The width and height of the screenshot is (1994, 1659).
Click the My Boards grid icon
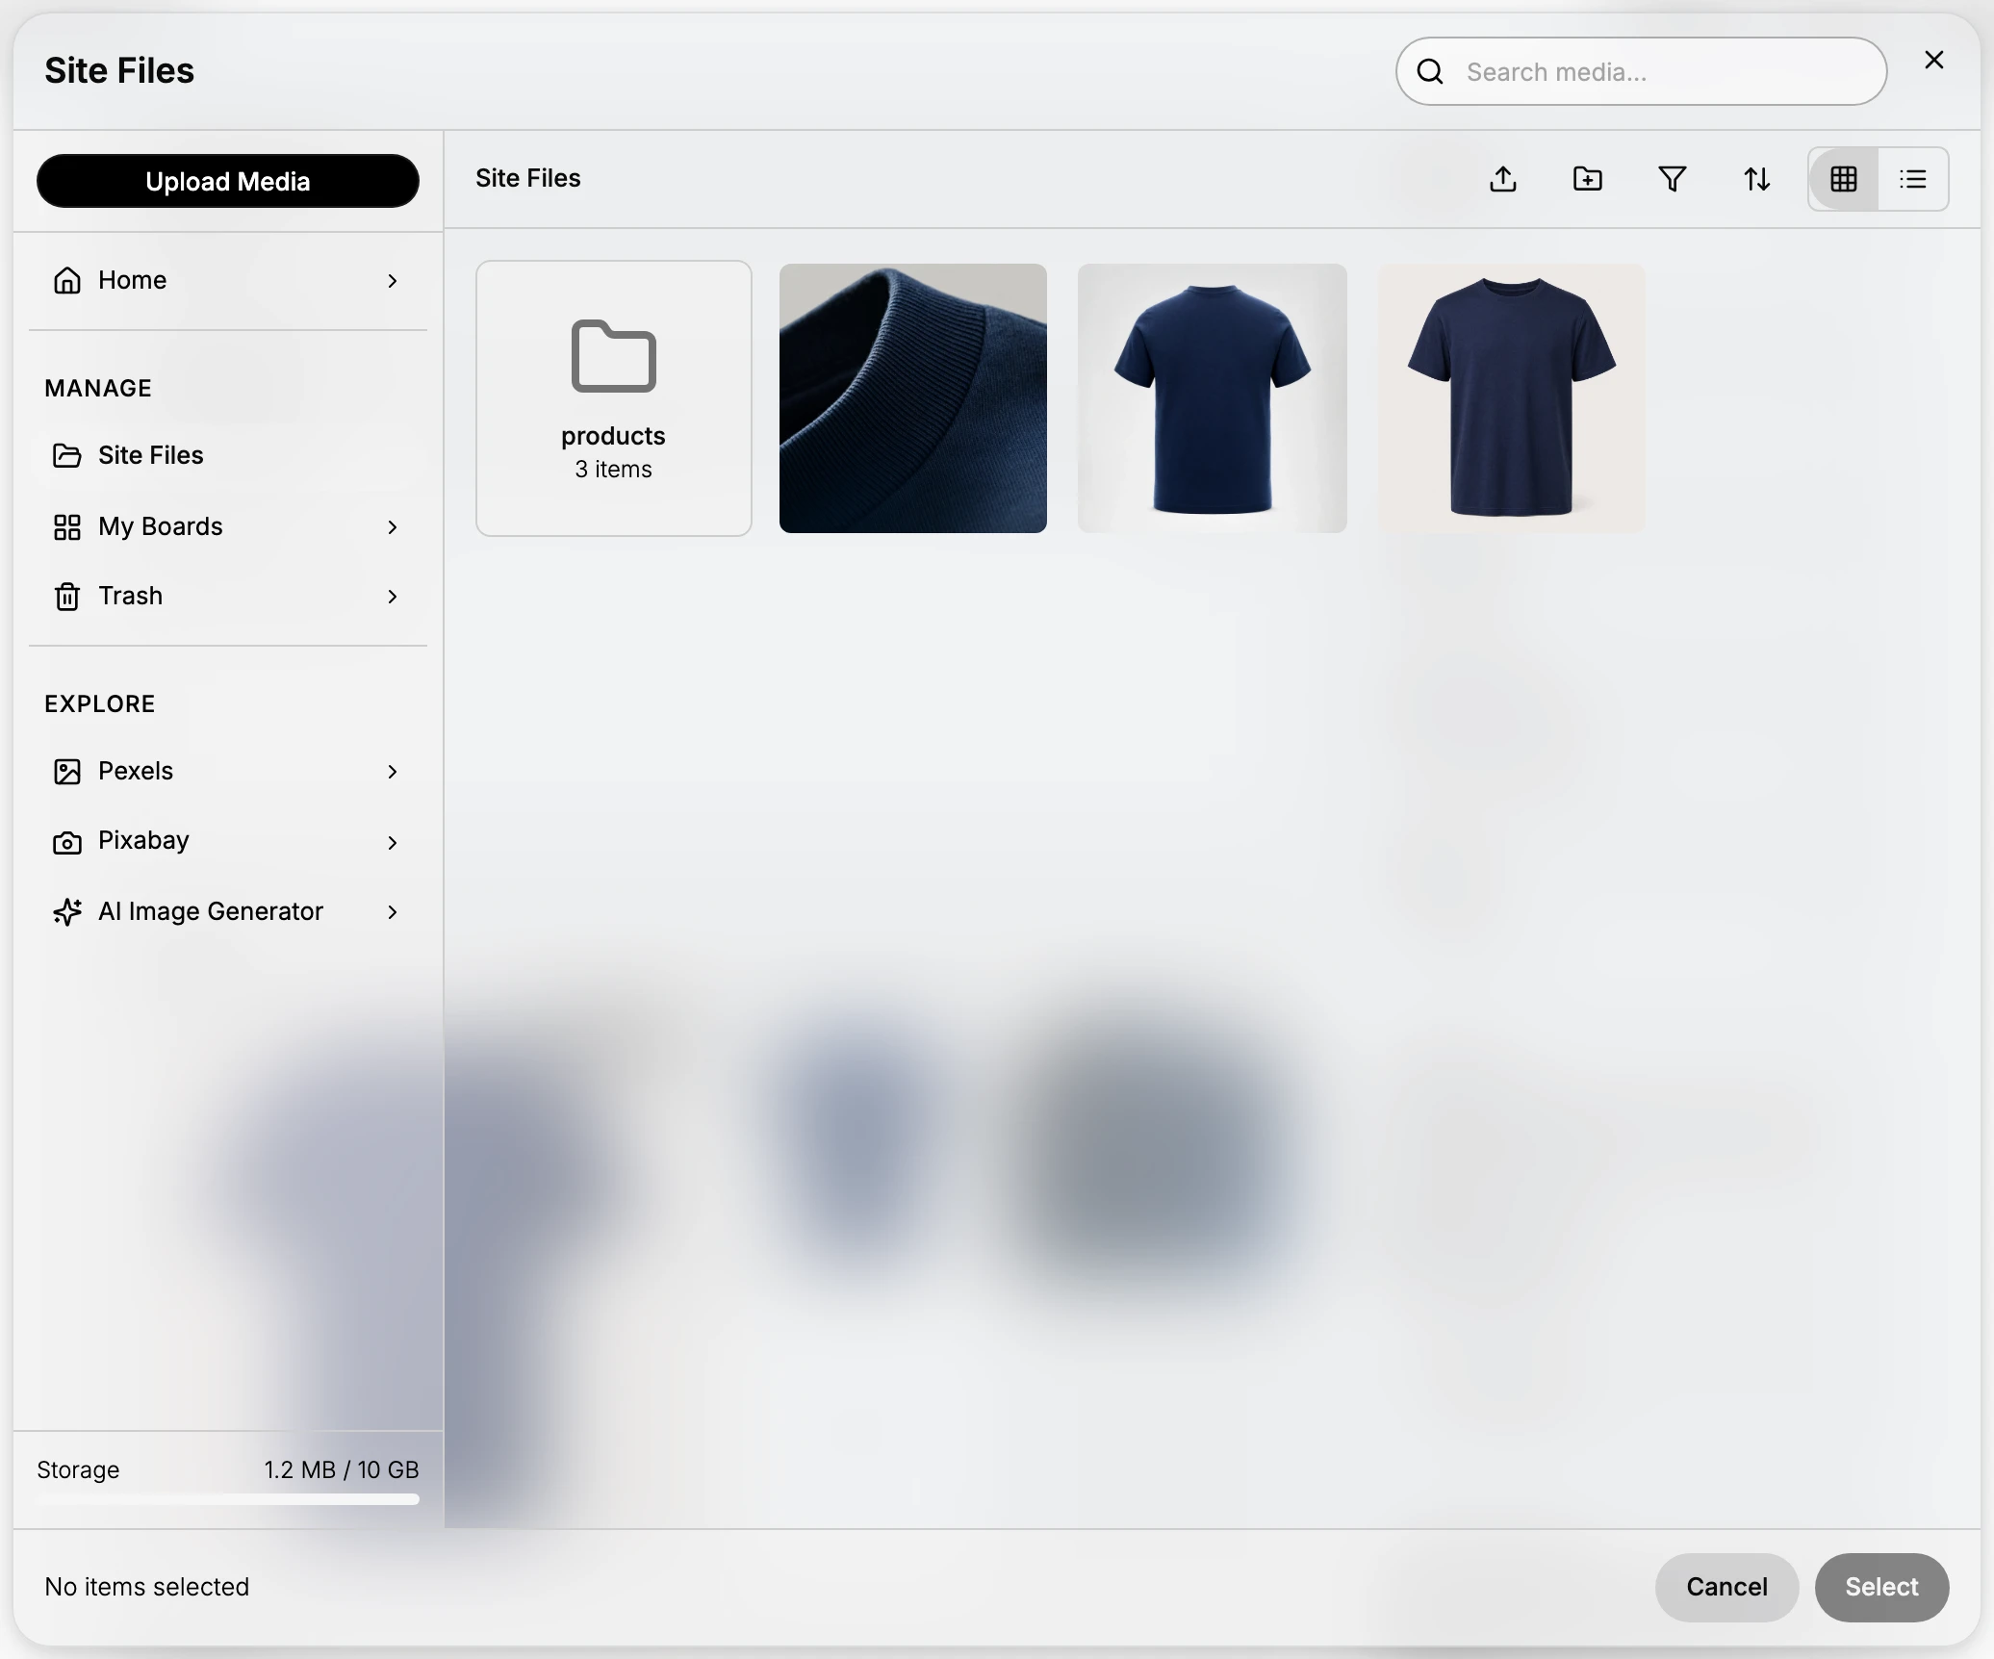pyautogui.click(x=67, y=526)
